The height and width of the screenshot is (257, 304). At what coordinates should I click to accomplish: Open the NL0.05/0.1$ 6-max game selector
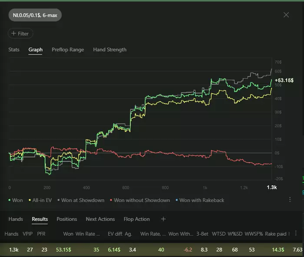tap(35, 15)
